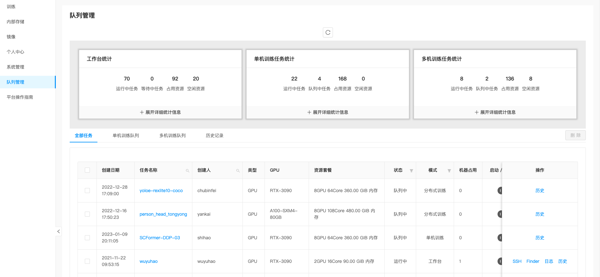
Task: Switch to the 多机训练队列 tab
Action: tap(172, 136)
